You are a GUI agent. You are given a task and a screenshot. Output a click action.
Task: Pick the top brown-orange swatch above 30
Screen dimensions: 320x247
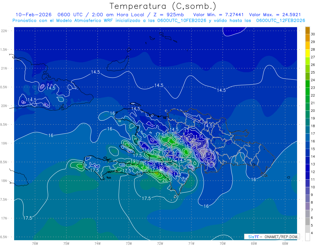point(307,30)
